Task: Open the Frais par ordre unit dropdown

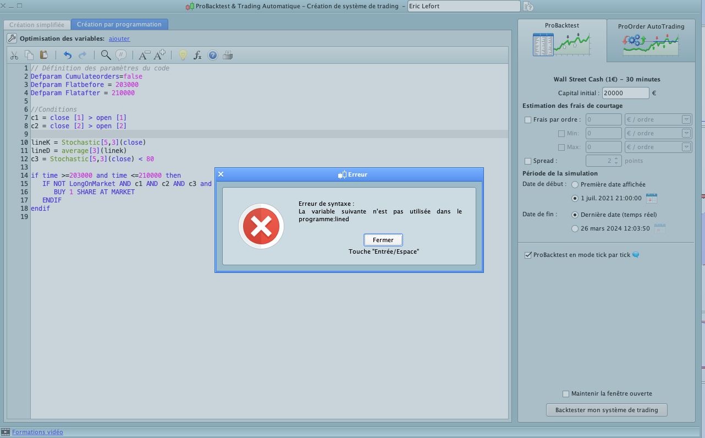Action: point(658,119)
